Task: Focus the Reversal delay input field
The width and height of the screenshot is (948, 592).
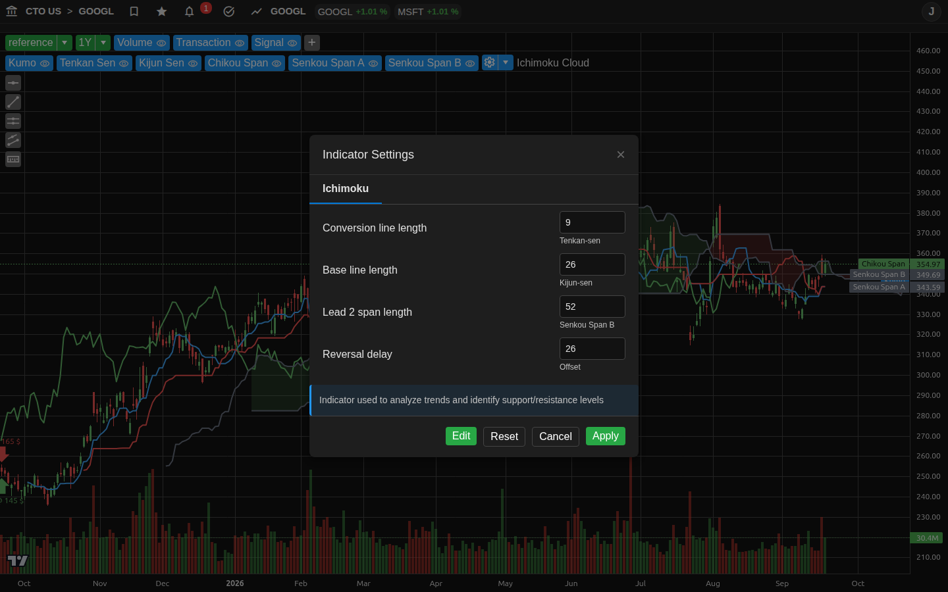Action: click(x=592, y=349)
